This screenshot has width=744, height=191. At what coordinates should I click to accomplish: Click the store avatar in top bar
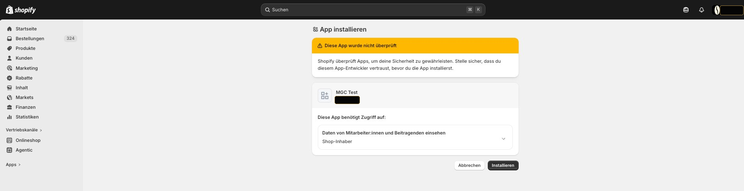(x=716, y=10)
